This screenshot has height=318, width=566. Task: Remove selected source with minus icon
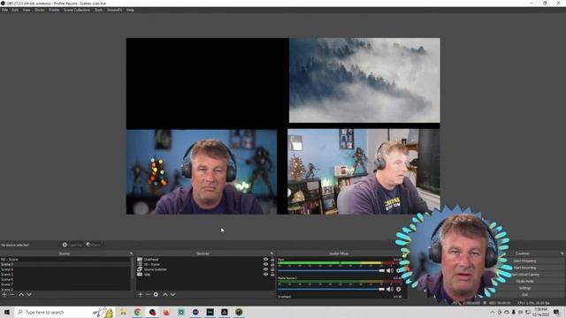(x=148, y=294)
